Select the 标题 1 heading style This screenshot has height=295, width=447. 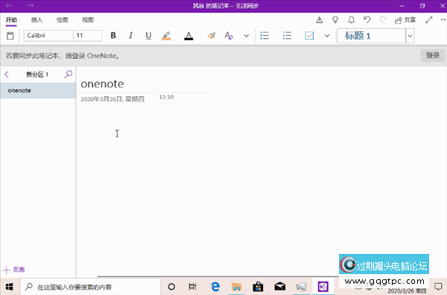372,36
